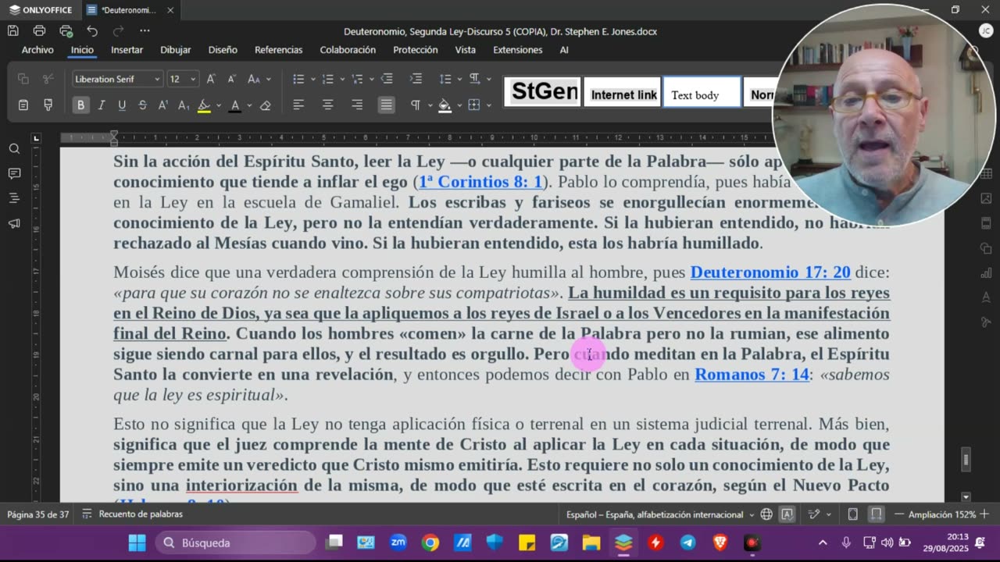Open the Comments panel in left sidebar
Image resolution: width=1000 pixels, height=562 pixels.
pyautogui.click(x=14, y=173)
